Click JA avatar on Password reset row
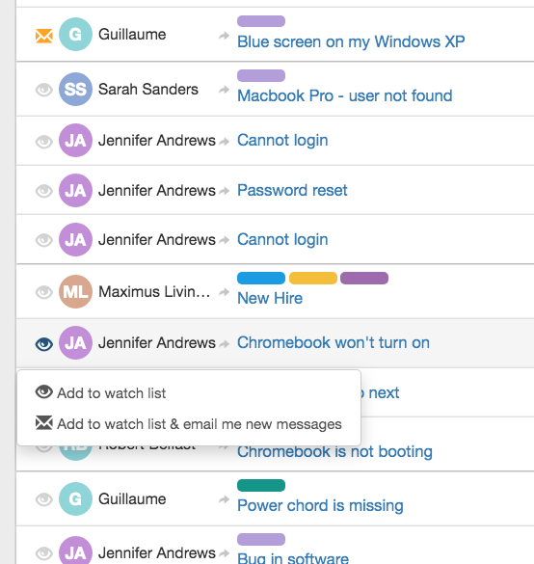 pos(75,190)
